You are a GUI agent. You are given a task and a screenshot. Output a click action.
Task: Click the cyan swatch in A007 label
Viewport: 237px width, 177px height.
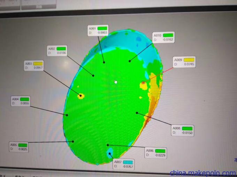[x=128, y=162]
